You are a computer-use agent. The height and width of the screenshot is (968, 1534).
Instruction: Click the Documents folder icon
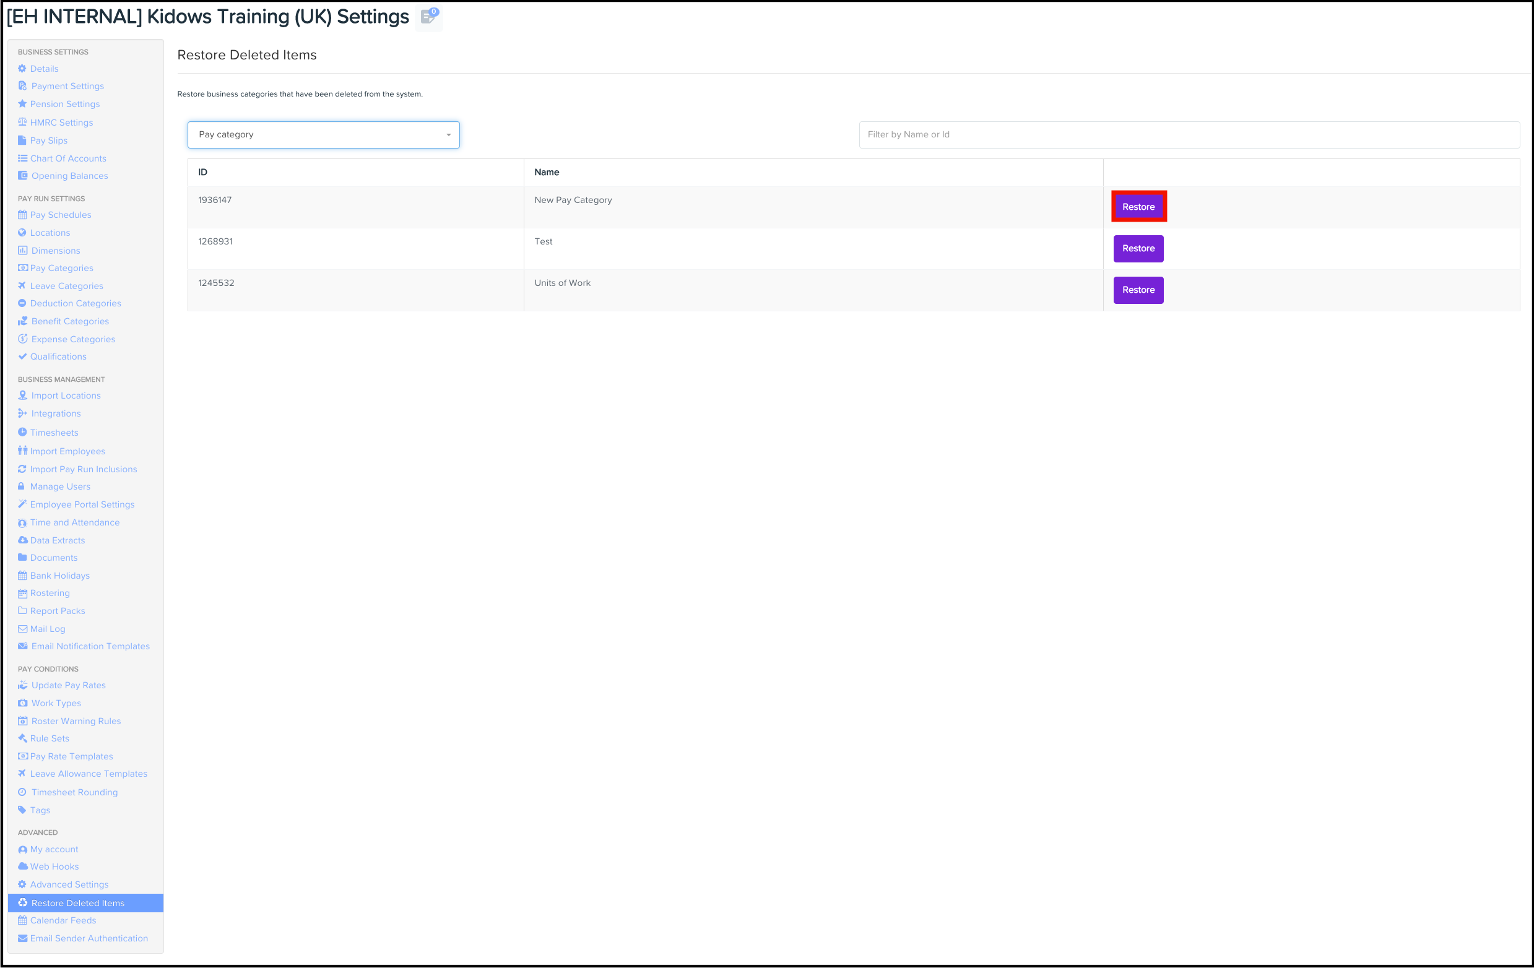(x=22, y=558)
